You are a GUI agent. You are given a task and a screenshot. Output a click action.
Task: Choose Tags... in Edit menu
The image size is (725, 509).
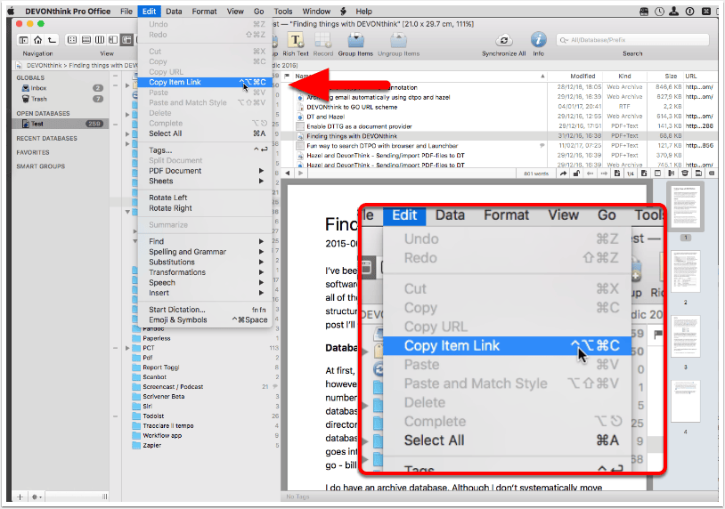[x=204, y=150]
